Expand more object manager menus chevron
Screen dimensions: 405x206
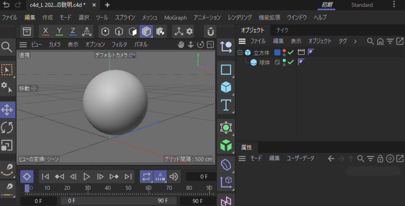(355, 41)
